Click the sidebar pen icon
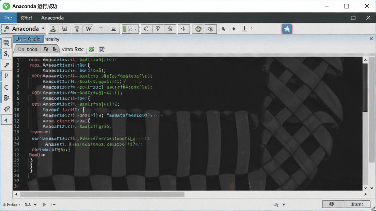Viewport: 376px width, 211px height. [x=7, y=65]
